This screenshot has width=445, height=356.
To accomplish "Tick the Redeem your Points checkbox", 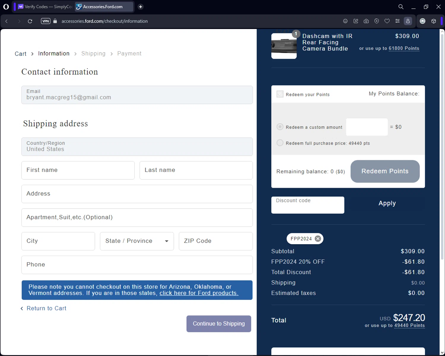I will 280,94.
